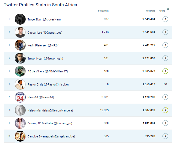Click Troye Sivan's profile avatar
Screen dimensions: 185x144
tap(20, 19)
